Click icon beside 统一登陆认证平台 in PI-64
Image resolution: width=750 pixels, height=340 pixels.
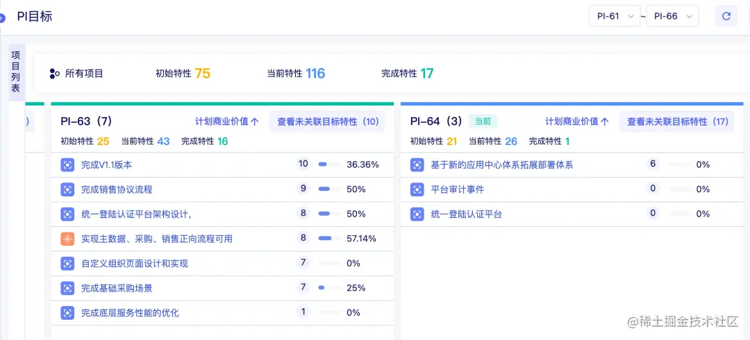[x=417, y=214]
